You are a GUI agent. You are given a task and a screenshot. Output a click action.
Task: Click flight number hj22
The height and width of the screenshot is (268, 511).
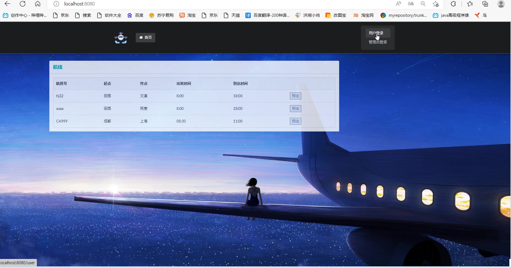click(60, 96)
